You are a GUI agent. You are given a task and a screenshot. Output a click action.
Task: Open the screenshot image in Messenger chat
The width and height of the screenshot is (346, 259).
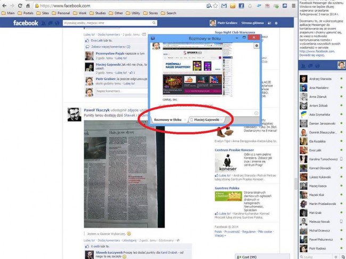tap(197, 69)
